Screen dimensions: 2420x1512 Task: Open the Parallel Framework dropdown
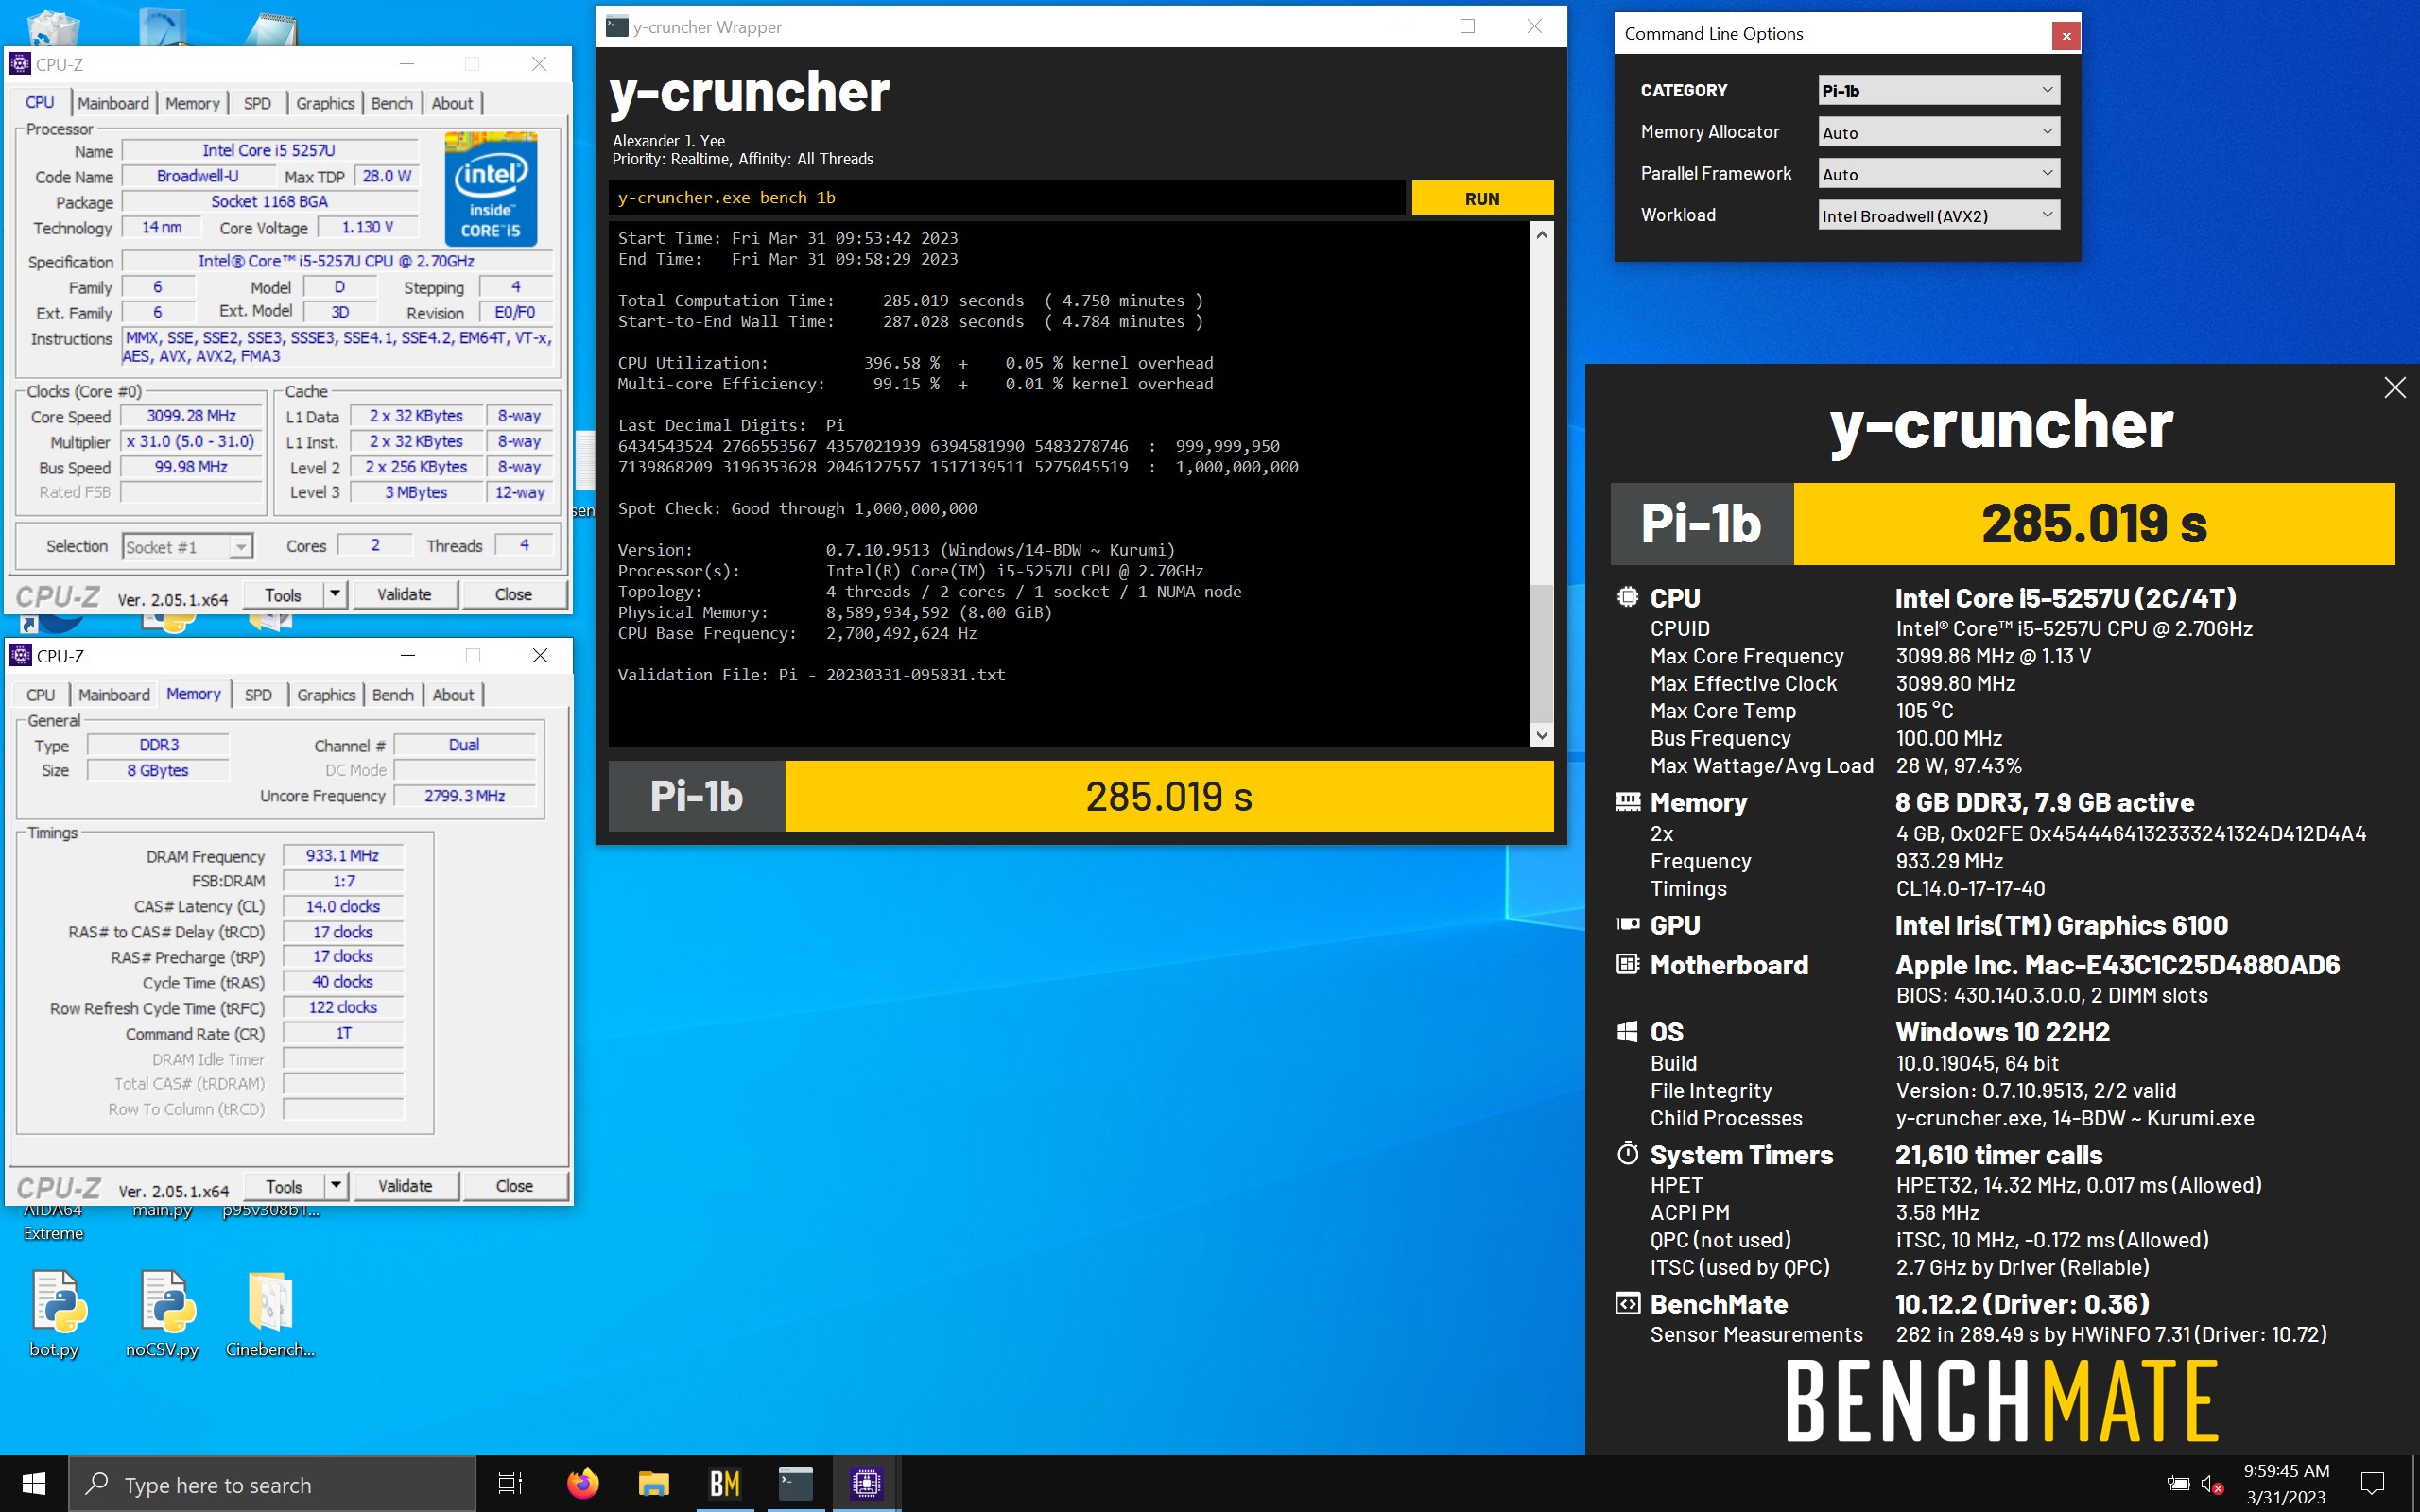1938,174
